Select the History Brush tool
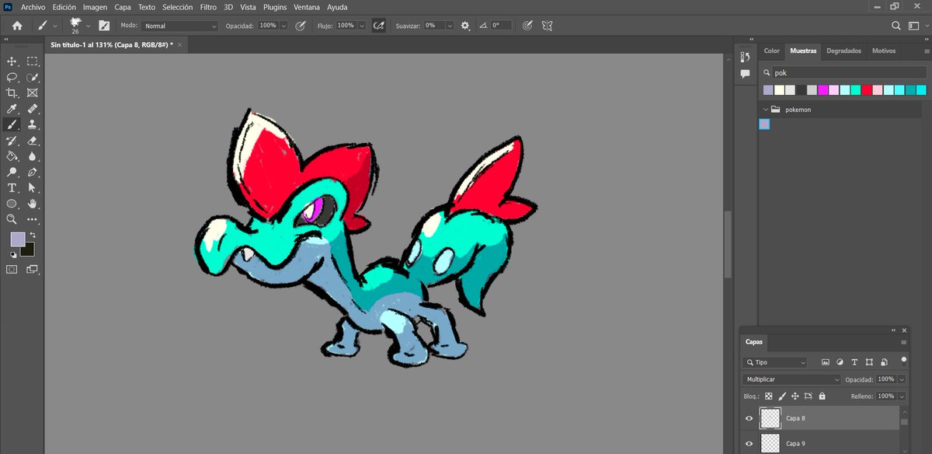 click(12, 141)
